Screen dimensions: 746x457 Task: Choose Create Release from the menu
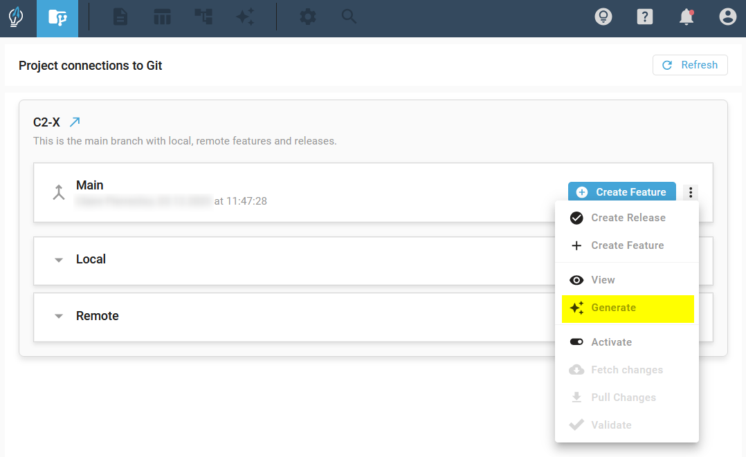pos(628,218)
